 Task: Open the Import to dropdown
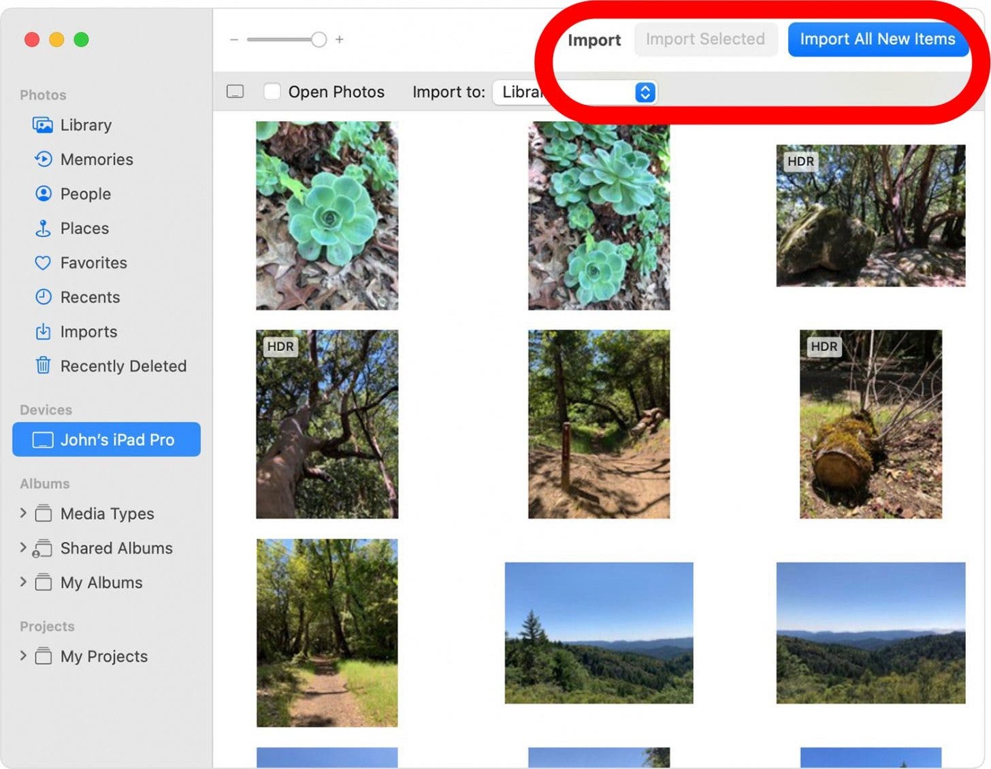[x=644, y=92]
